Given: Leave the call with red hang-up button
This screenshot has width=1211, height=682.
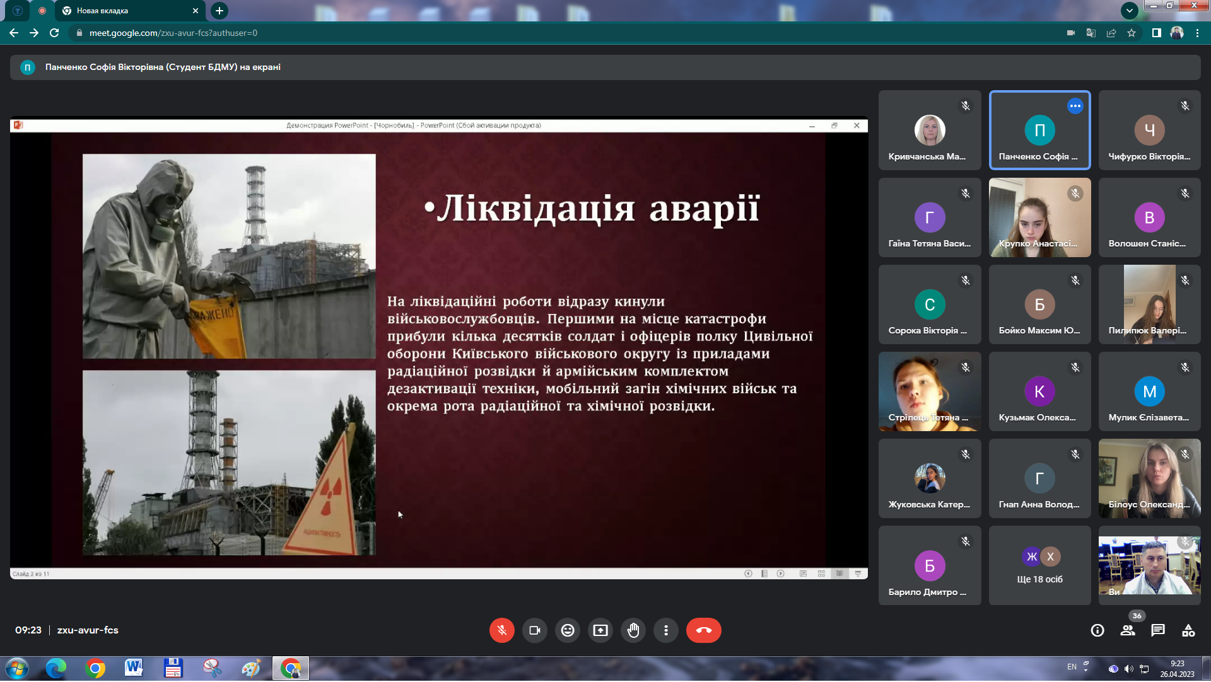Looking at the screenshot, I should coord(703,630).
